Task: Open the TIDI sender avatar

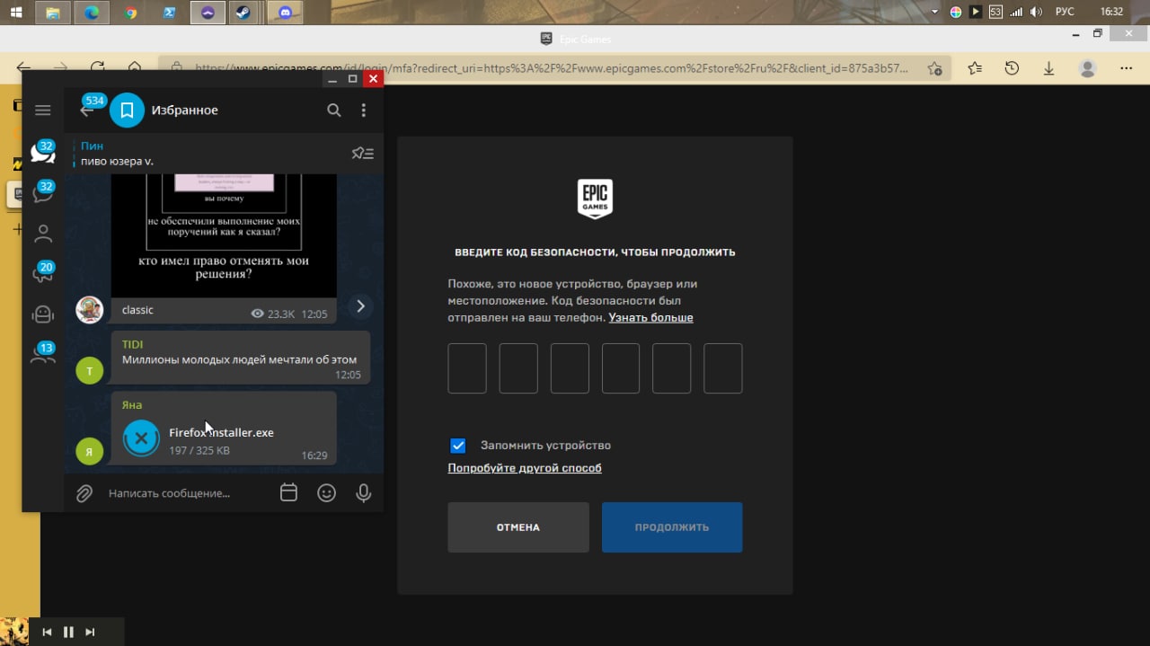Action: coord(89,370)
